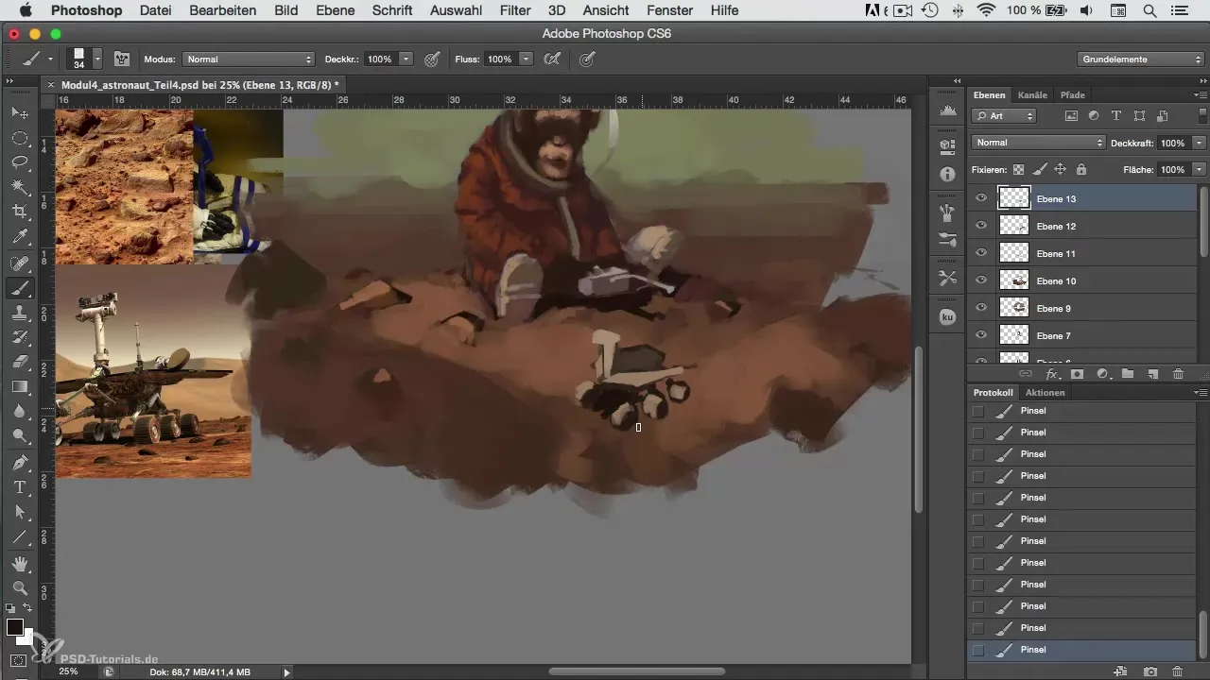Switch to the Kanäle tab
The width and height of the screenshot is (1210, 680).
[x=1032, y=94]
